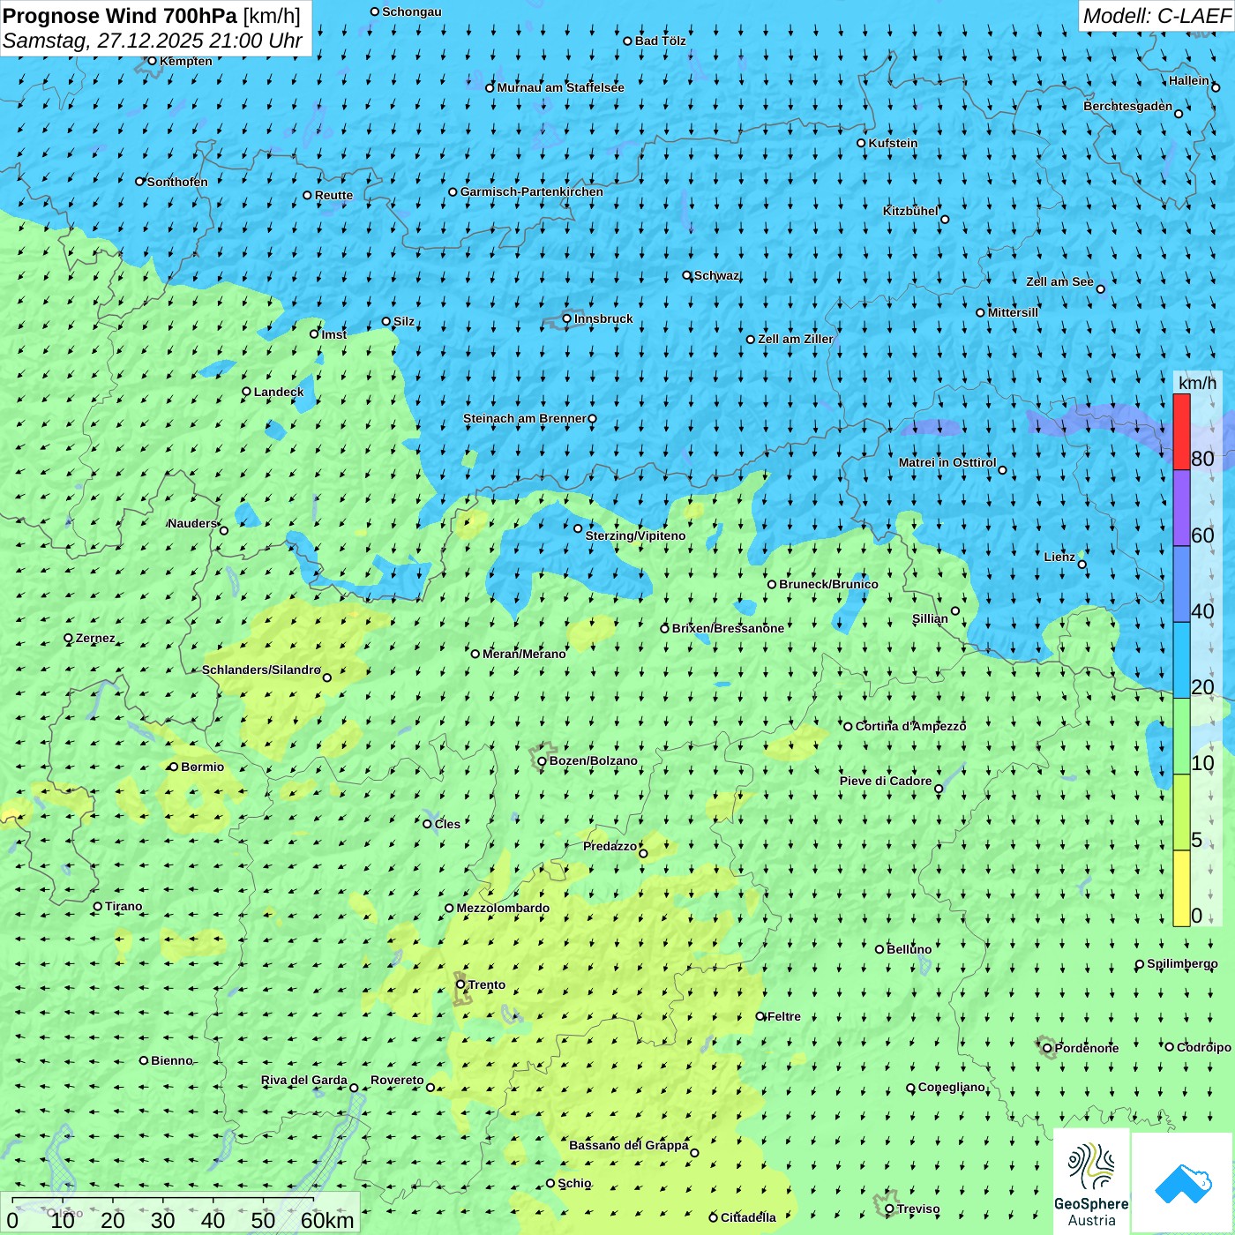Click the cyan 20–40 km/h legend swatch
This screenshot has height=1235, width=1235.
pyautogui.click(x=1181, y=661)
